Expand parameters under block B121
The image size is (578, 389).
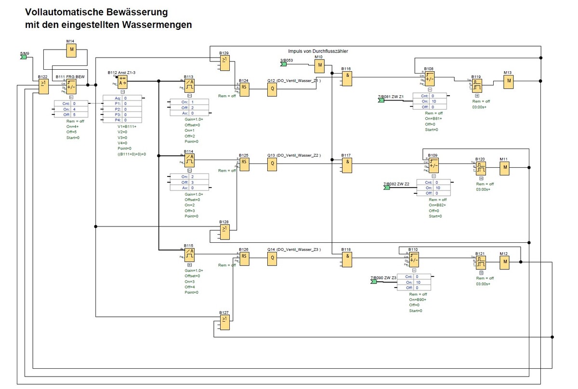pos(481,273)
